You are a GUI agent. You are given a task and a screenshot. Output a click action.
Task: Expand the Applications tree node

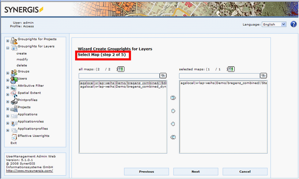point(8,116)
